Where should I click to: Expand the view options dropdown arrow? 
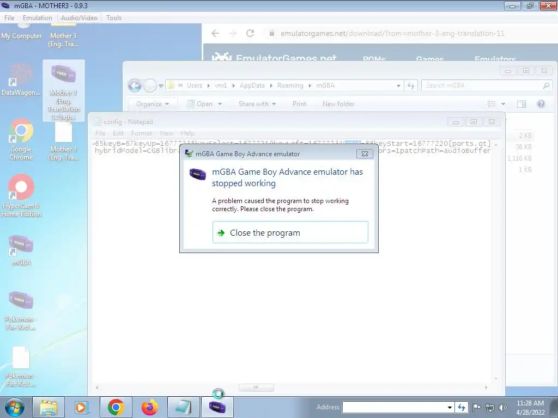[503, 104]
